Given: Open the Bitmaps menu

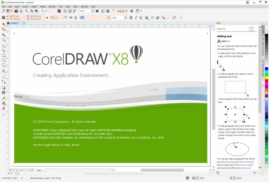Looking at the screenshot, I should pos(52,6).
